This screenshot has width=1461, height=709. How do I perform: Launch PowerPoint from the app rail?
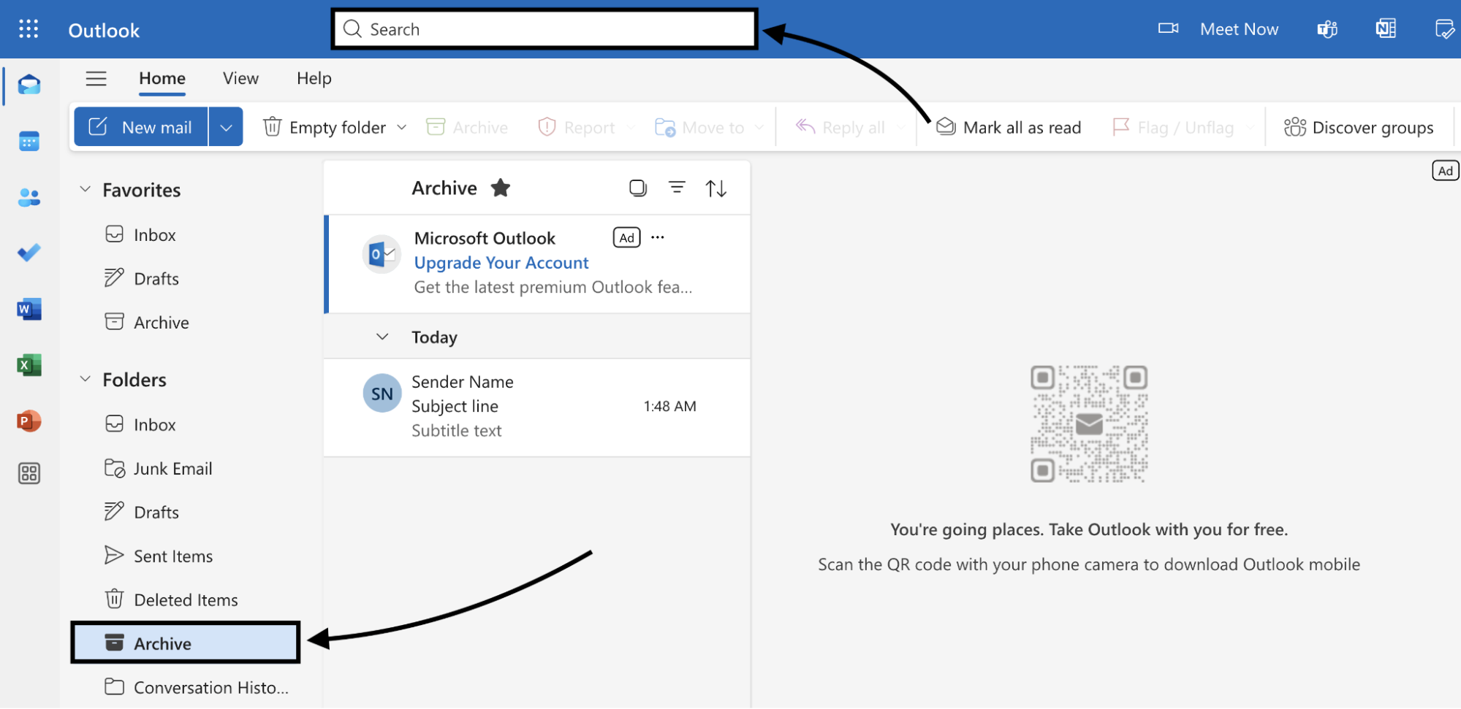click(x=29, y=421)
